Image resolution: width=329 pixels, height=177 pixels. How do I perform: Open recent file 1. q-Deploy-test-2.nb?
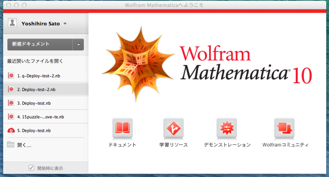click(x=46, y=76)
